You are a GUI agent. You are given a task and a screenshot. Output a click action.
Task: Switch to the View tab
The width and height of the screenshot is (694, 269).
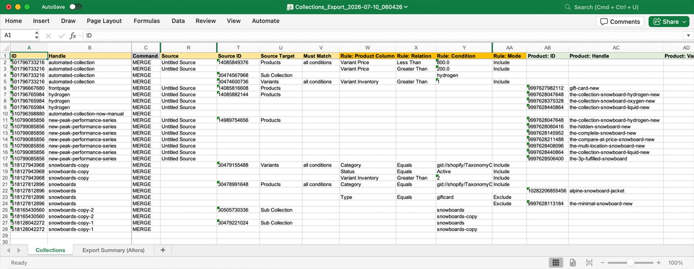(234, 21)
